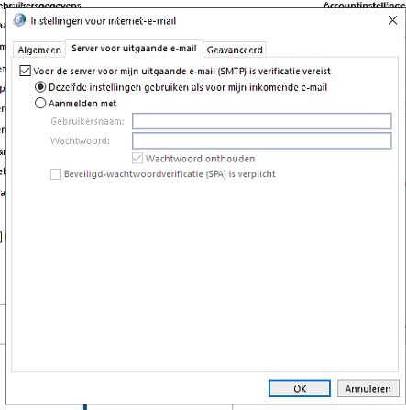Open the Geavanceerd tab
Image resolution: width=406 pixels, height=410 pixels.
pos(235,50)
